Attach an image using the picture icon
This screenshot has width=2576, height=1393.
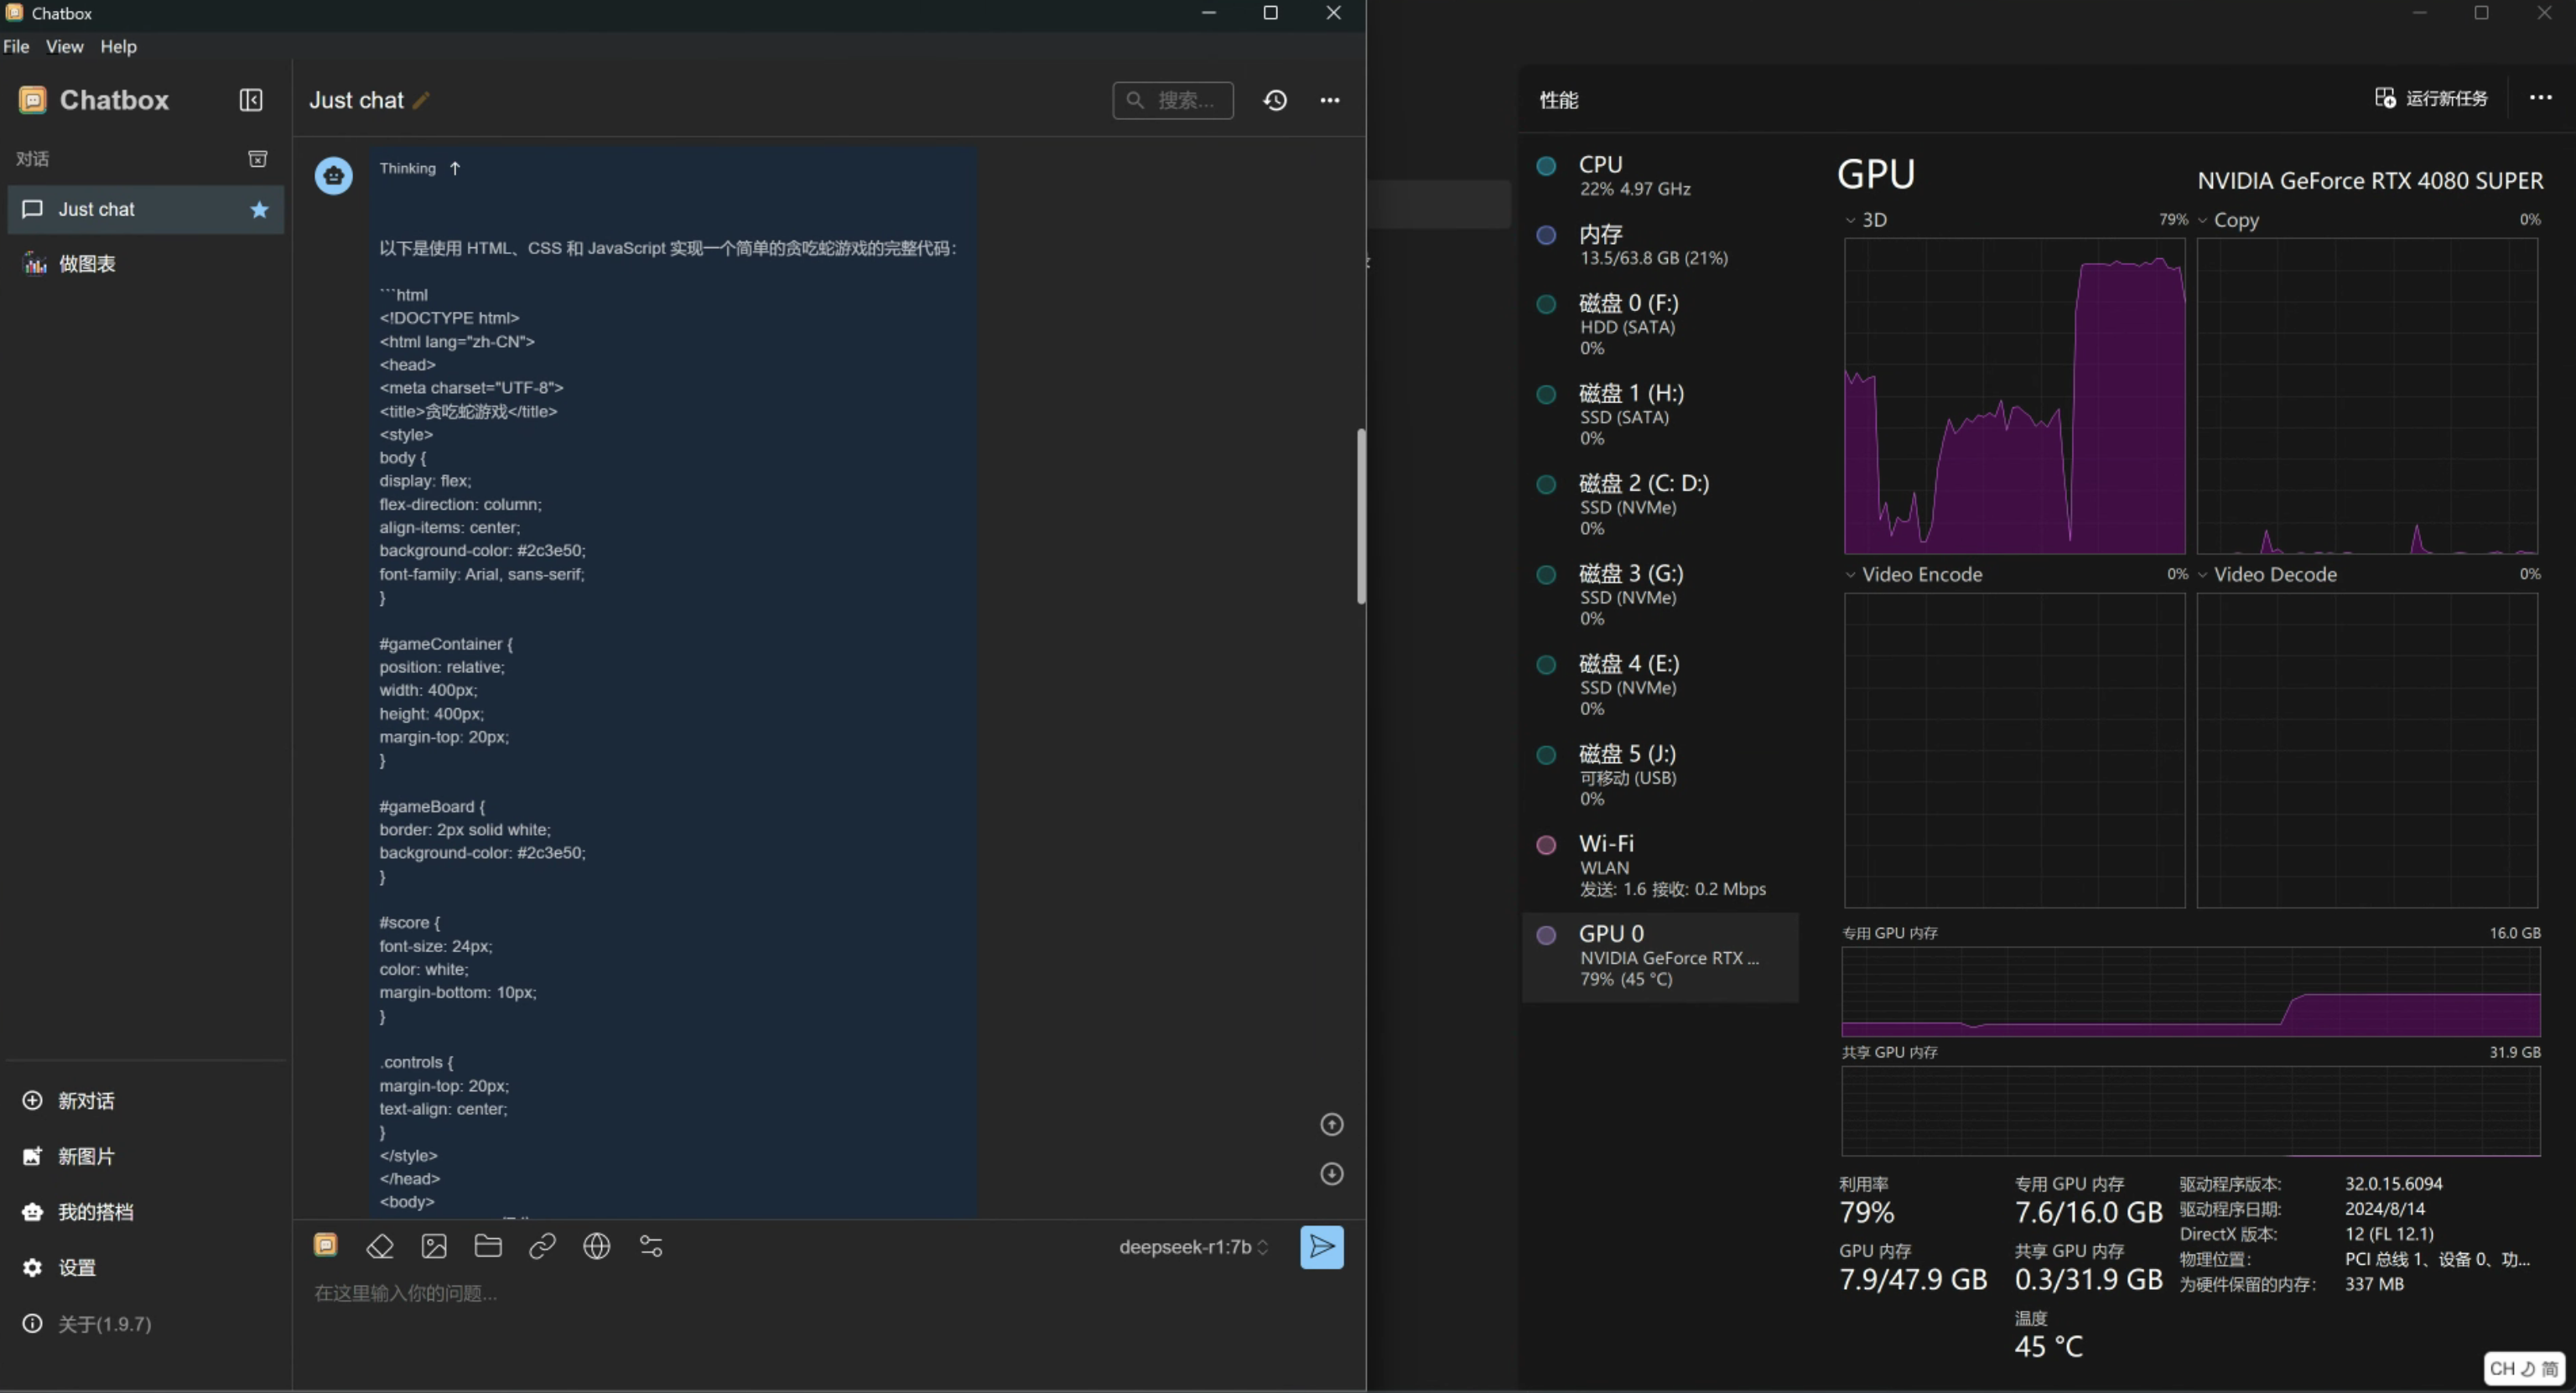coord(434,1246)
